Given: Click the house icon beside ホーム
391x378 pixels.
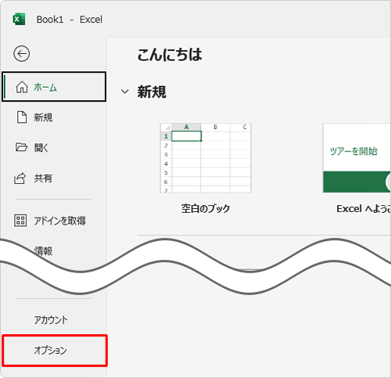Looking at the screenshot, I should pos(22,87).
